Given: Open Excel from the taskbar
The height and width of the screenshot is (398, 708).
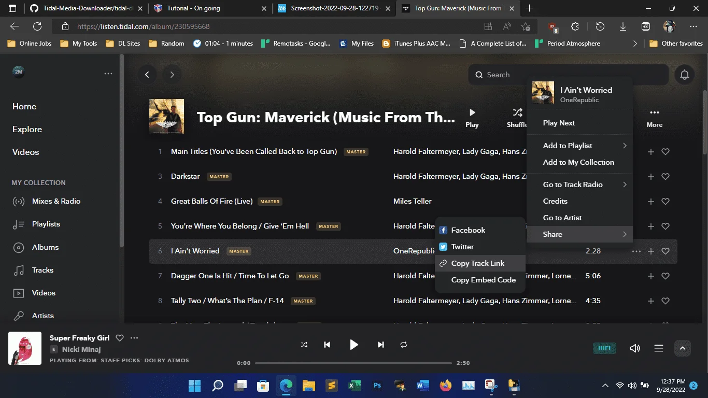Looking at the screenshot, I should 355,386.
